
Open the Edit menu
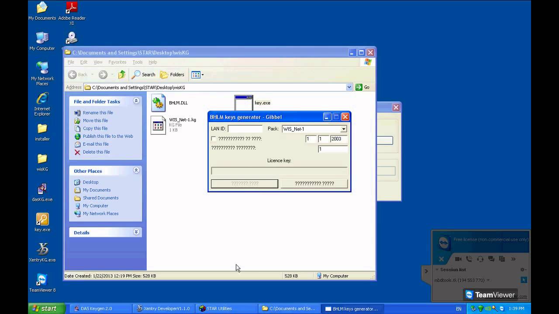84,62
